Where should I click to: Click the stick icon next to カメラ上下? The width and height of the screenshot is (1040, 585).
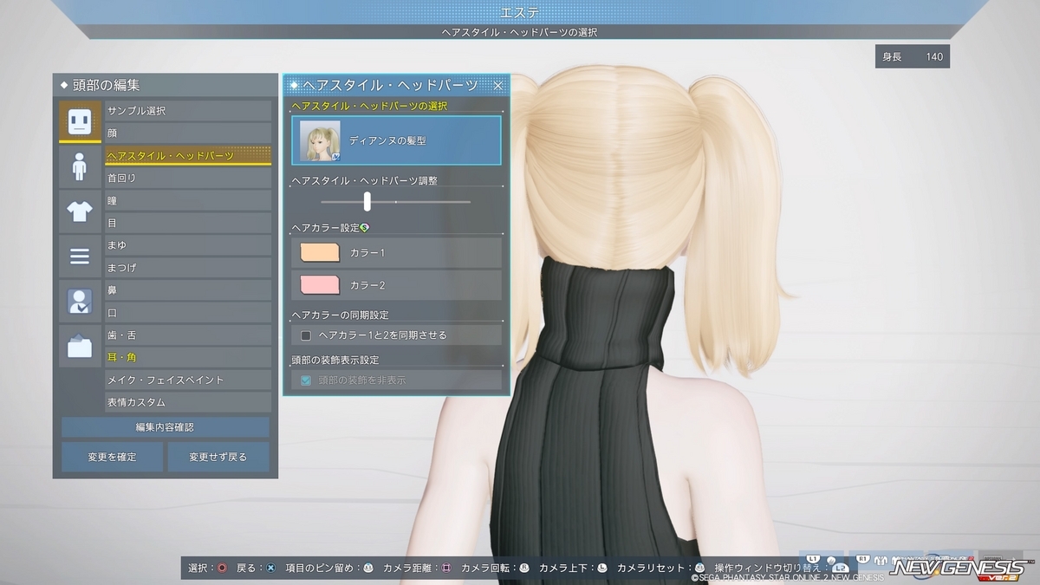(x=602, y=568)
